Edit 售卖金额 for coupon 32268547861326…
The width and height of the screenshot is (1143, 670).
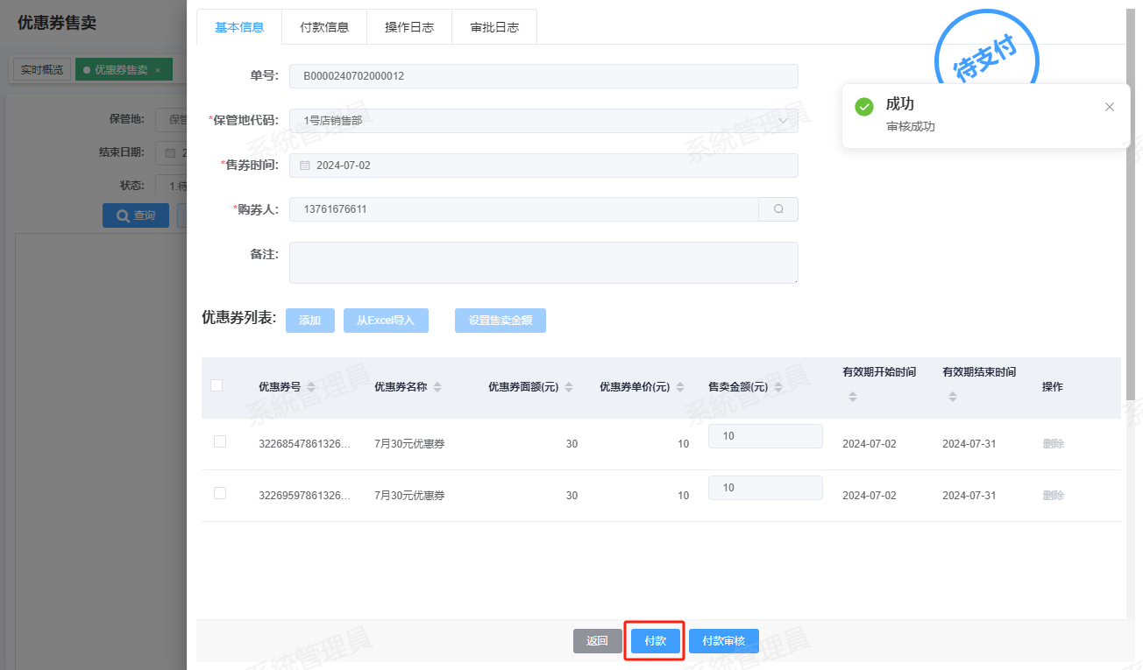click(765, 436)
